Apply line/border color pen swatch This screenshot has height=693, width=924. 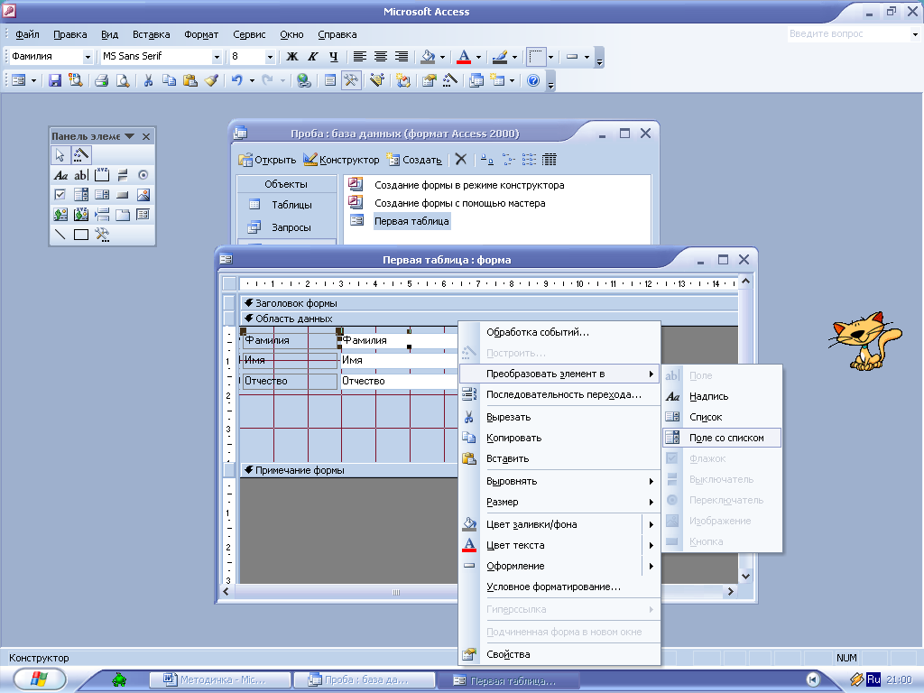pos(500,57)
